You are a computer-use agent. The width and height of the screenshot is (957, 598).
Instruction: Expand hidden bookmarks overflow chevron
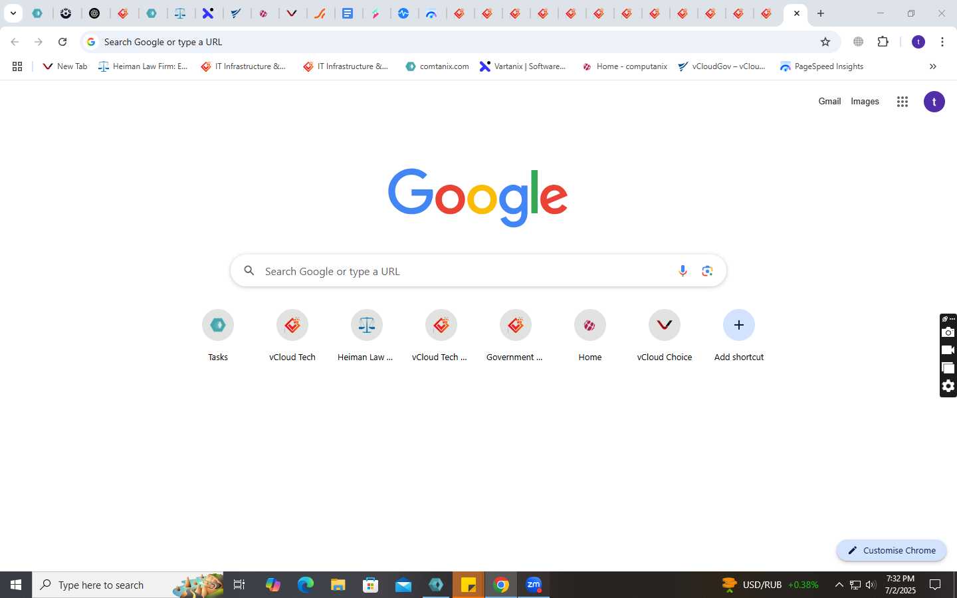[x=932, y=66]
